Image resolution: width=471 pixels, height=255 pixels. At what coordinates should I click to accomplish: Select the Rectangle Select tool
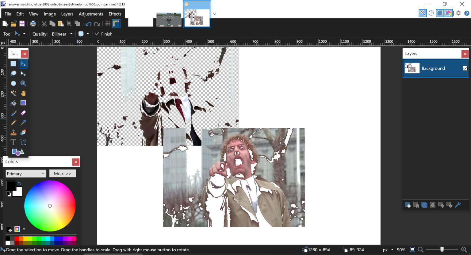(13, 64)
